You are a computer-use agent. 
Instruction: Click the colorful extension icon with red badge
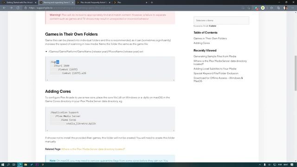click(256, 8)
